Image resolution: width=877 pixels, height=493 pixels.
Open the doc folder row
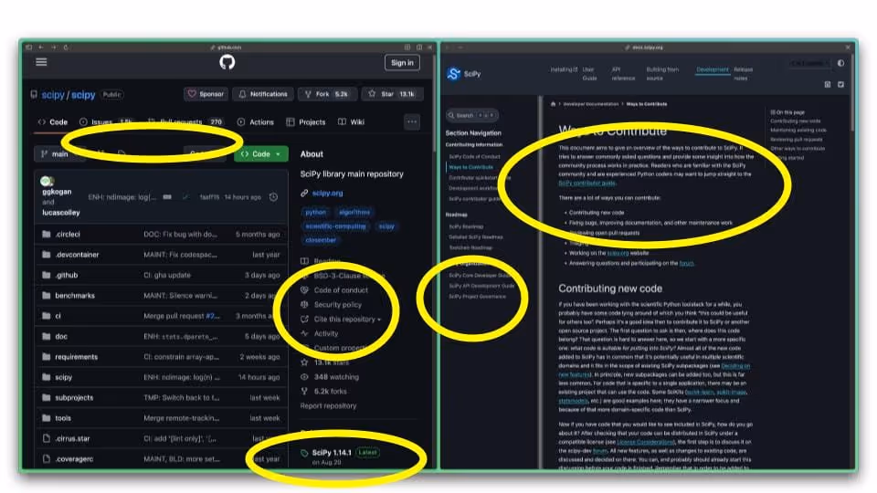[161, 337]
